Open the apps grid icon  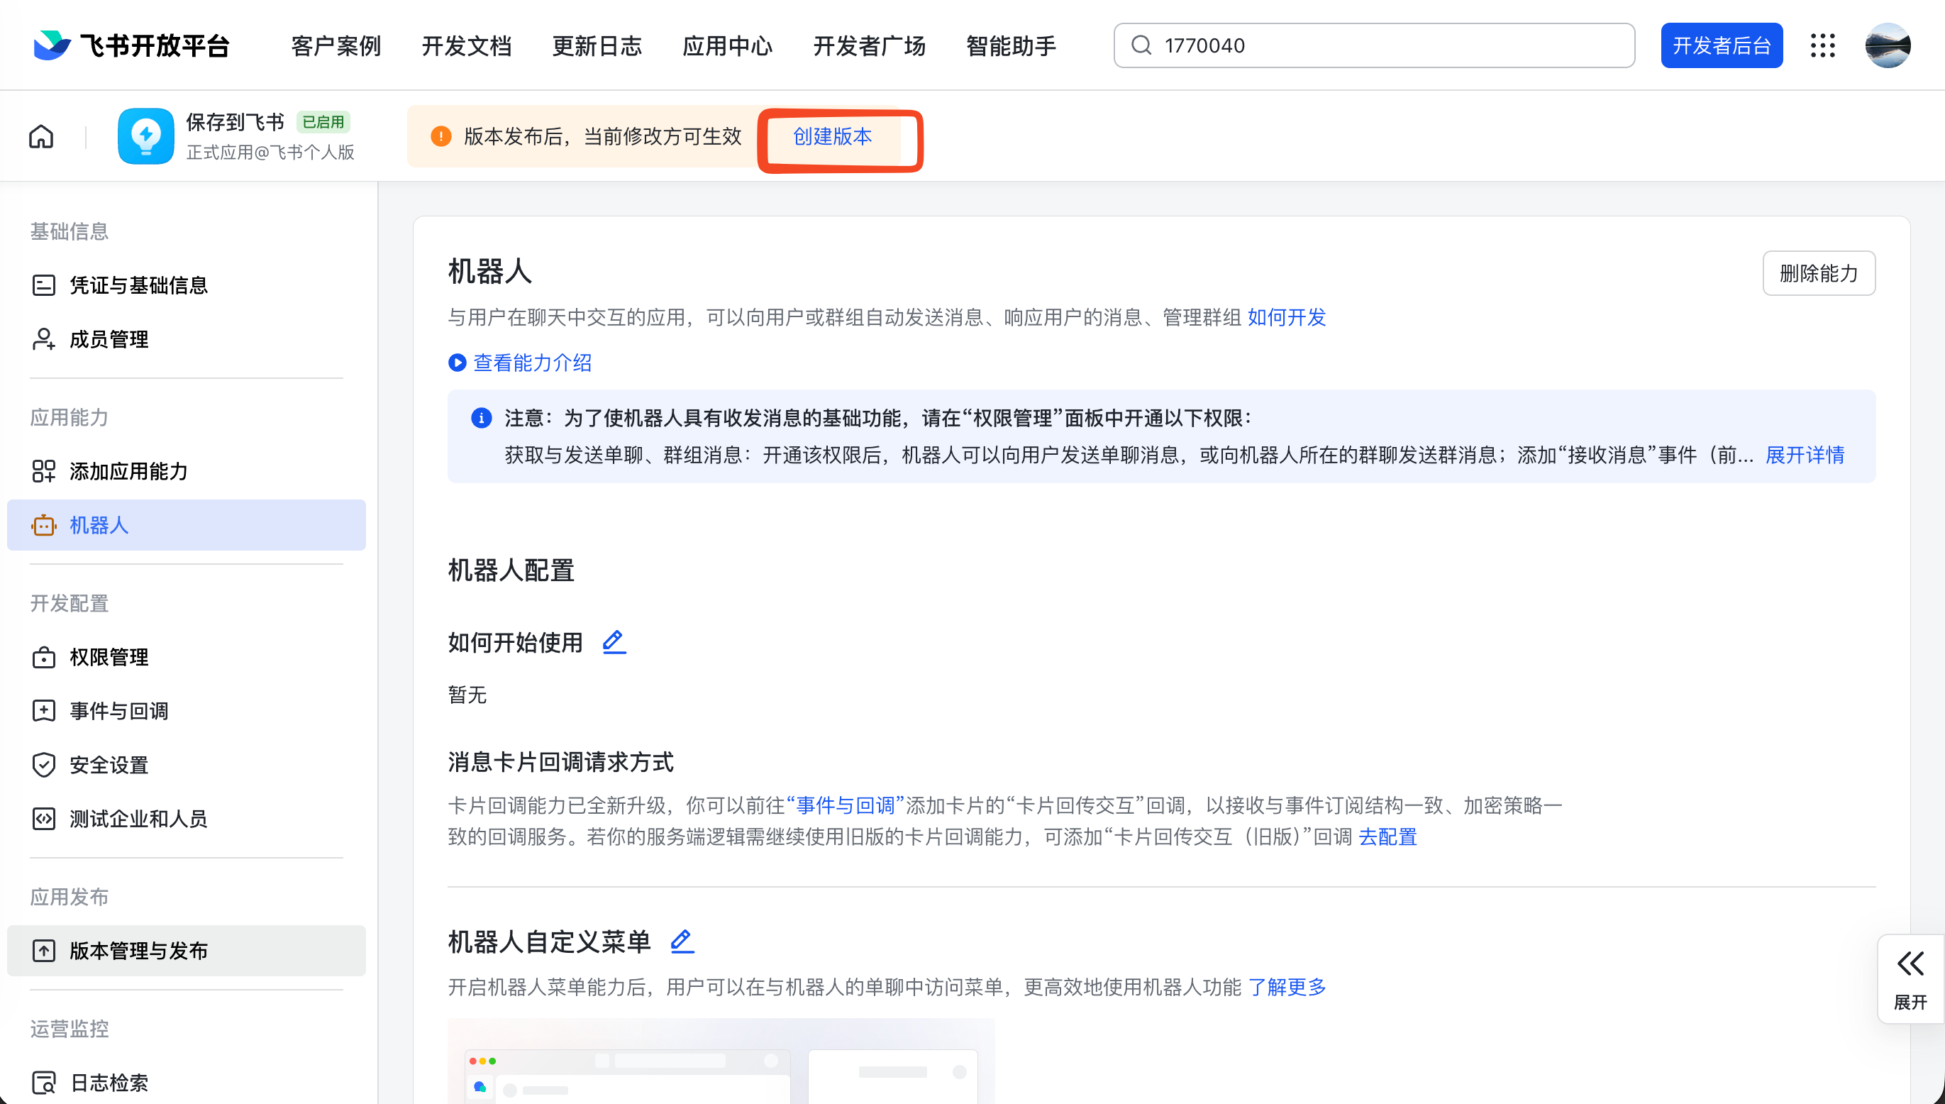(x=1823, y=45)
